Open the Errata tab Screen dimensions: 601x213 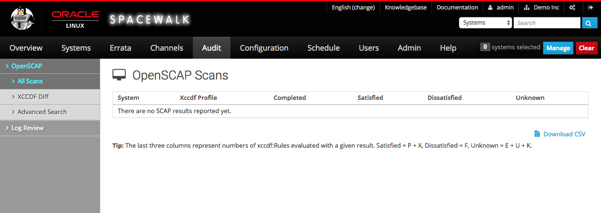click(x=120, y=48)
